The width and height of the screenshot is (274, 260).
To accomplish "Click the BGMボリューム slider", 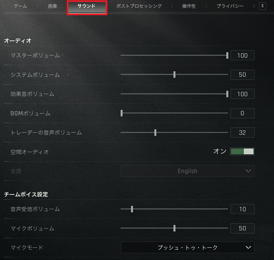I will coord(174,113).
